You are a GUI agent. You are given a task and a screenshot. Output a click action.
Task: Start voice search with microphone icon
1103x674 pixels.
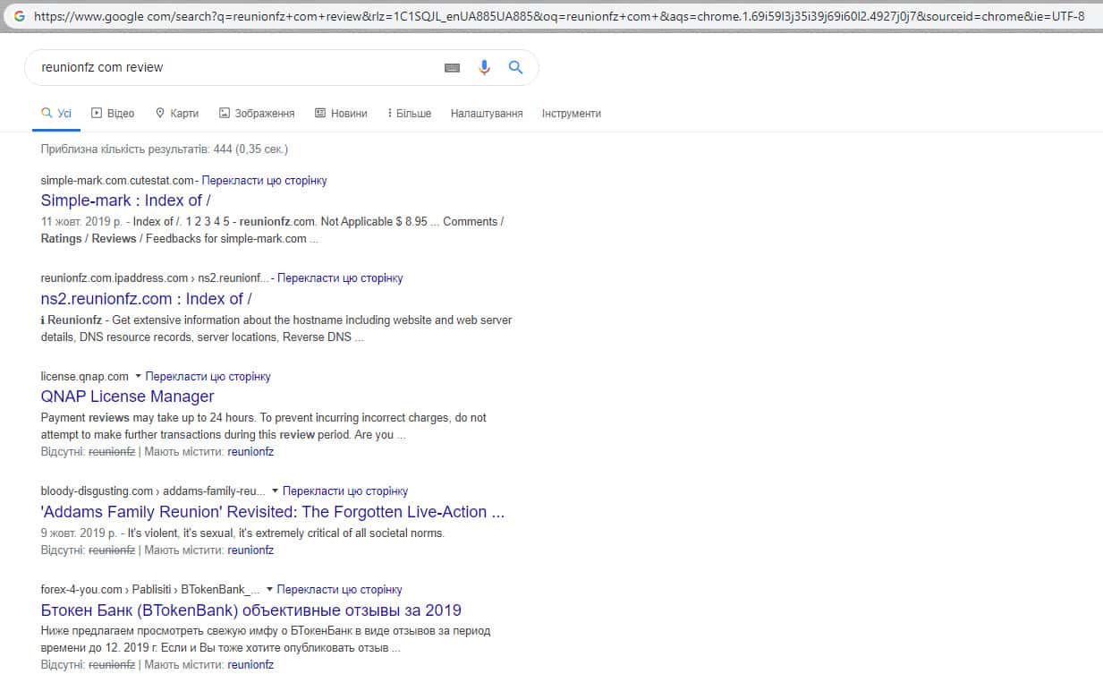pos(484,67)
